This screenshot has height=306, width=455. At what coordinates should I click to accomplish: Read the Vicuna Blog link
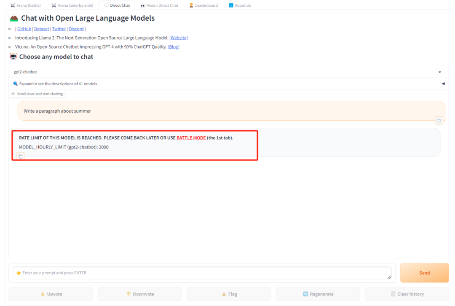[x=174, y=47]
